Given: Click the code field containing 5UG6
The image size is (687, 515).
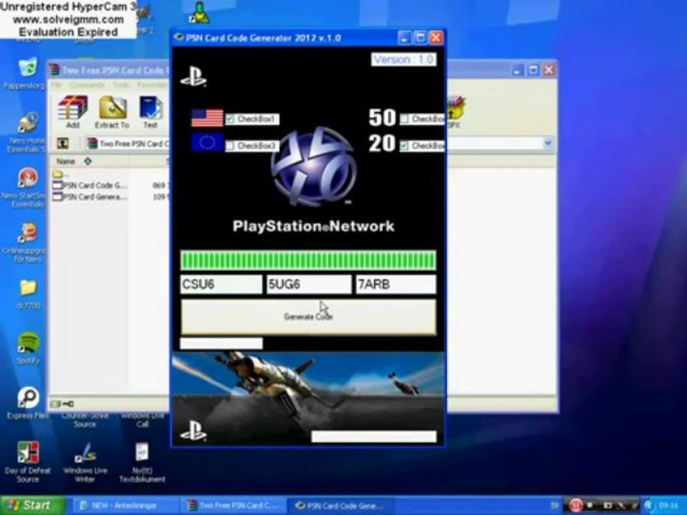Looking at the screenshot, I should [x=309, y=284].
